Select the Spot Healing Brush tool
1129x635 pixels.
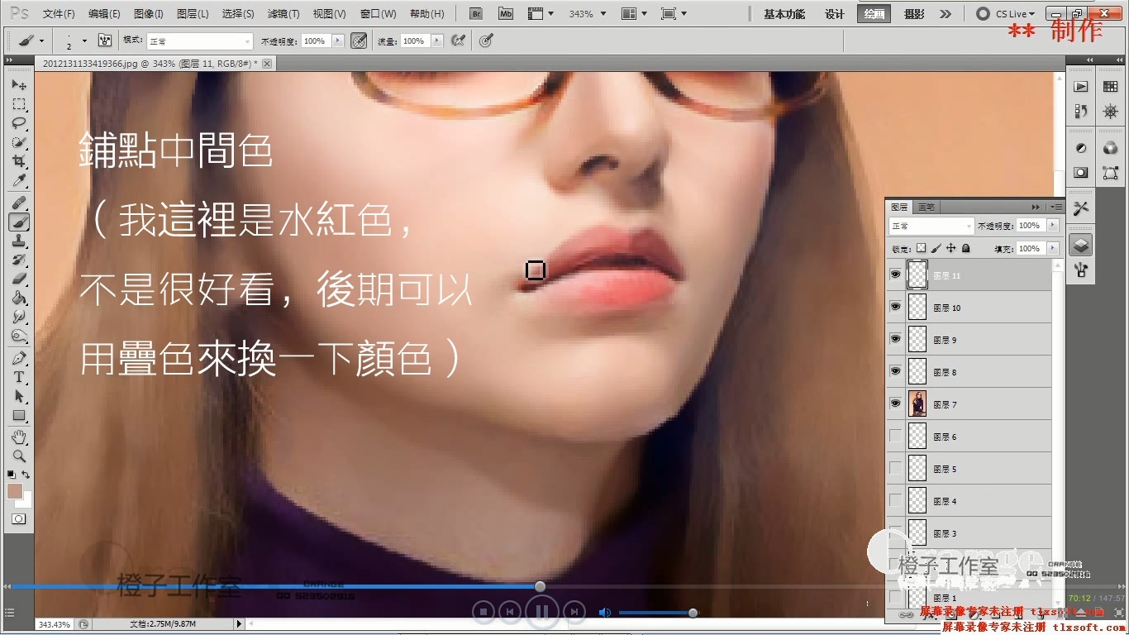[19, 203]
